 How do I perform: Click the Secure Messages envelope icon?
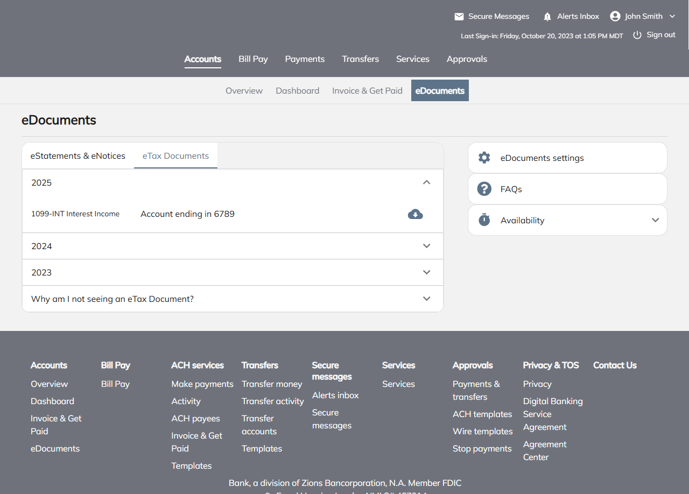459,17
